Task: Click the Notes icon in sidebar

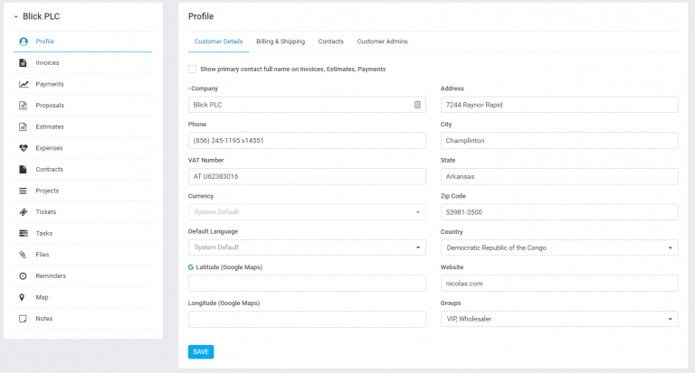Action: tap(24, 319)
